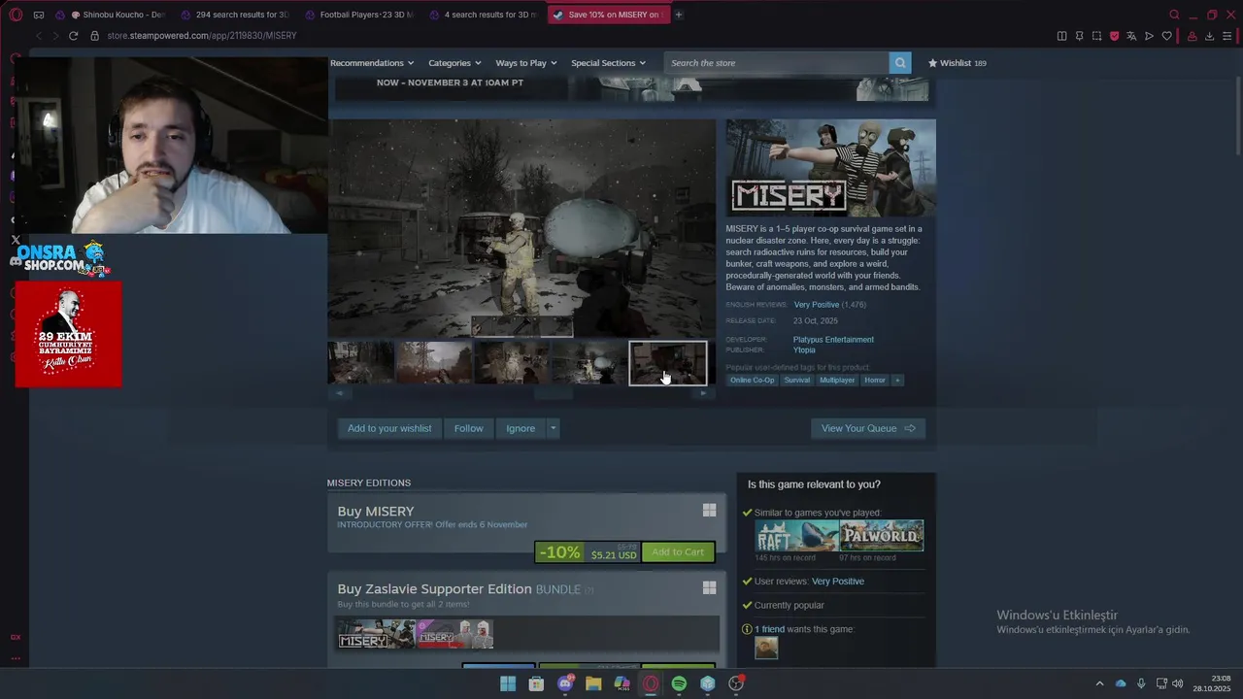Click the play icon in the address bar
This screenshot has width=1243, height=699.
1149,36
